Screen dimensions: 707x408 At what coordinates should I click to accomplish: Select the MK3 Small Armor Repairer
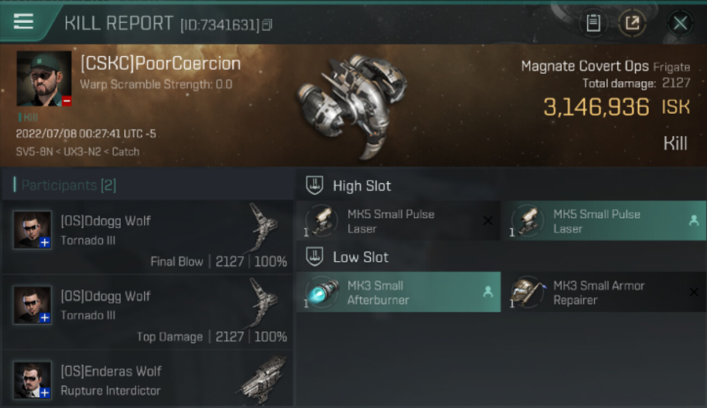(x=604, y=292)
